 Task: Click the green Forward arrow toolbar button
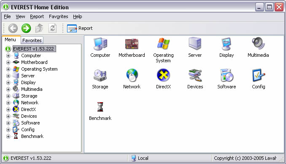pos(26,28)
